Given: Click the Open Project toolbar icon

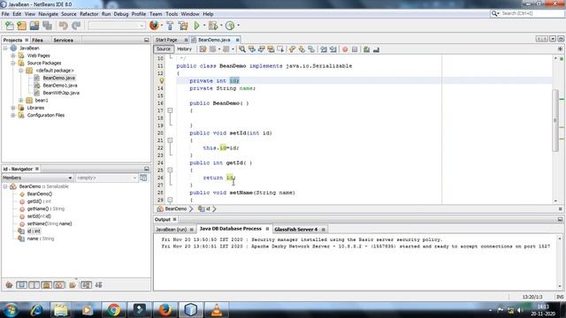Looking at the screenshot, I should coord(34,26).
